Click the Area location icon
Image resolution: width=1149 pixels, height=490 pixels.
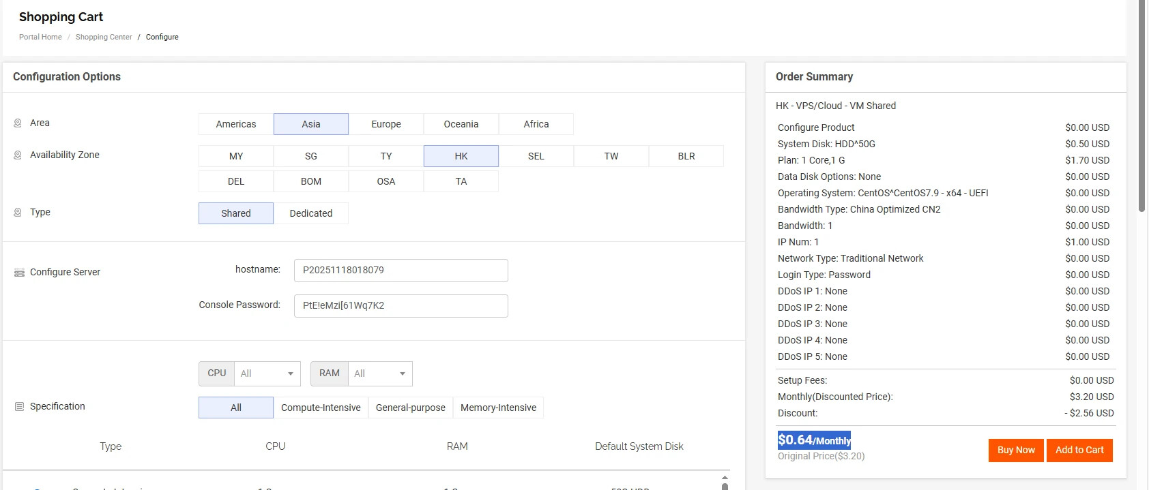[x=18, y=123]
